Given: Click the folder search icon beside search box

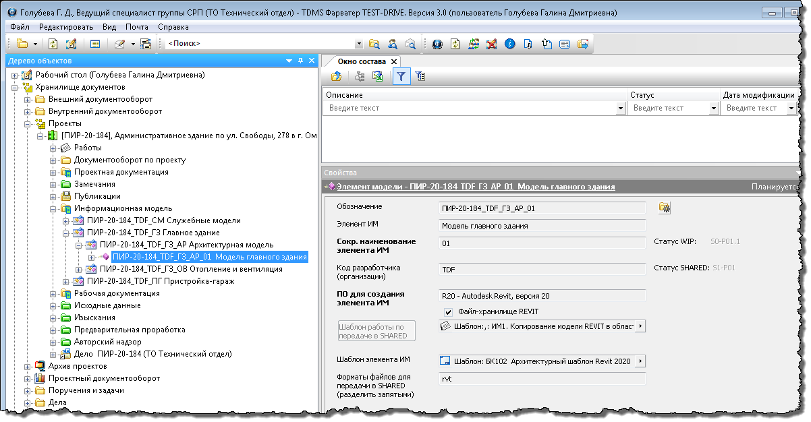Looking at the screenshot, I should pos(374,44).
